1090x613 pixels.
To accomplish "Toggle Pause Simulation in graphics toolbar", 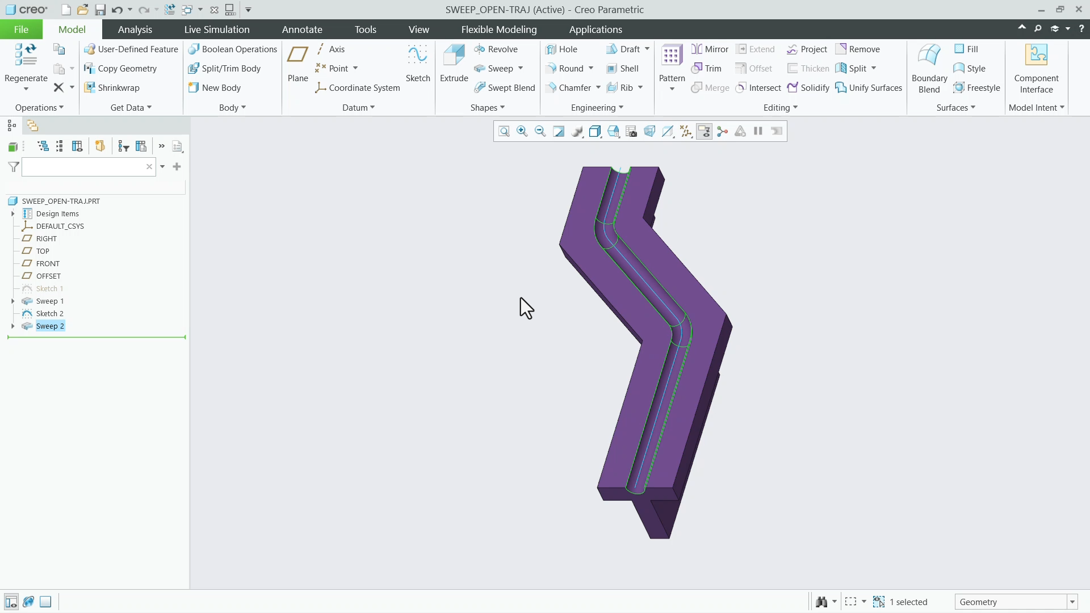I will pyautogui.click(x=758, y=132).
